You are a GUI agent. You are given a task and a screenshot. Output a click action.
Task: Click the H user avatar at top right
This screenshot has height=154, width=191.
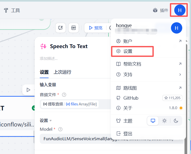[x=180, y=10]
